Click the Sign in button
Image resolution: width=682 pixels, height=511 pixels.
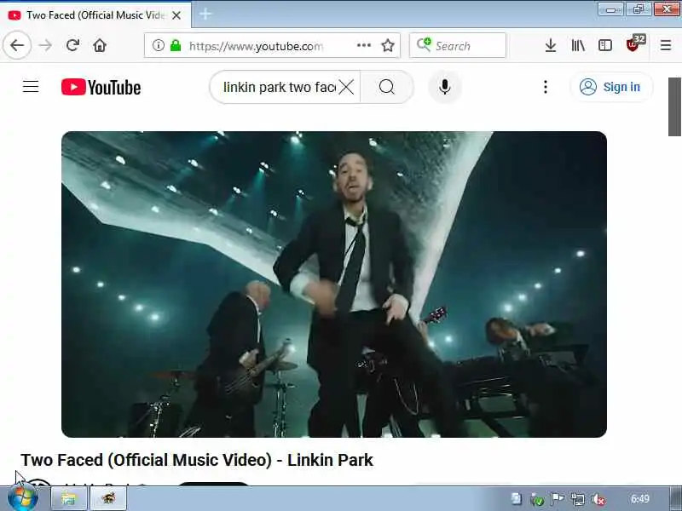610,87
